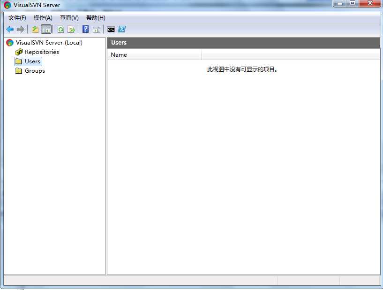This screenshot has width=383, height=290.
Task: Click the VisualSVN Server (Local) node icon
Action: point(10,43)
